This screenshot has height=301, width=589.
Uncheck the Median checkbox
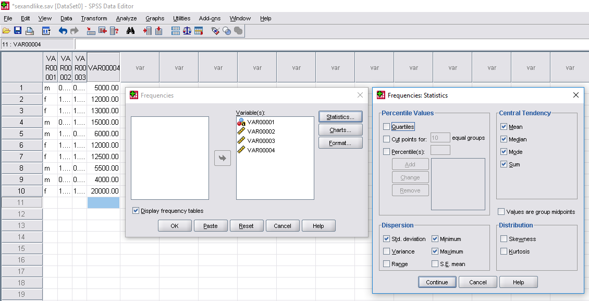pos(504,139)
